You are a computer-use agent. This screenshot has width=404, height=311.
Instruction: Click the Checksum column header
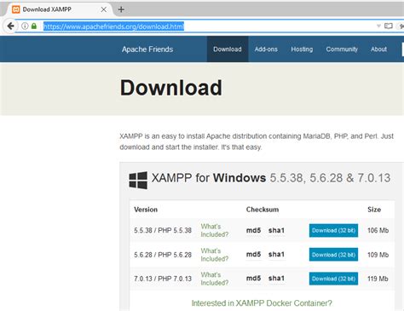[x=263, y=210]
